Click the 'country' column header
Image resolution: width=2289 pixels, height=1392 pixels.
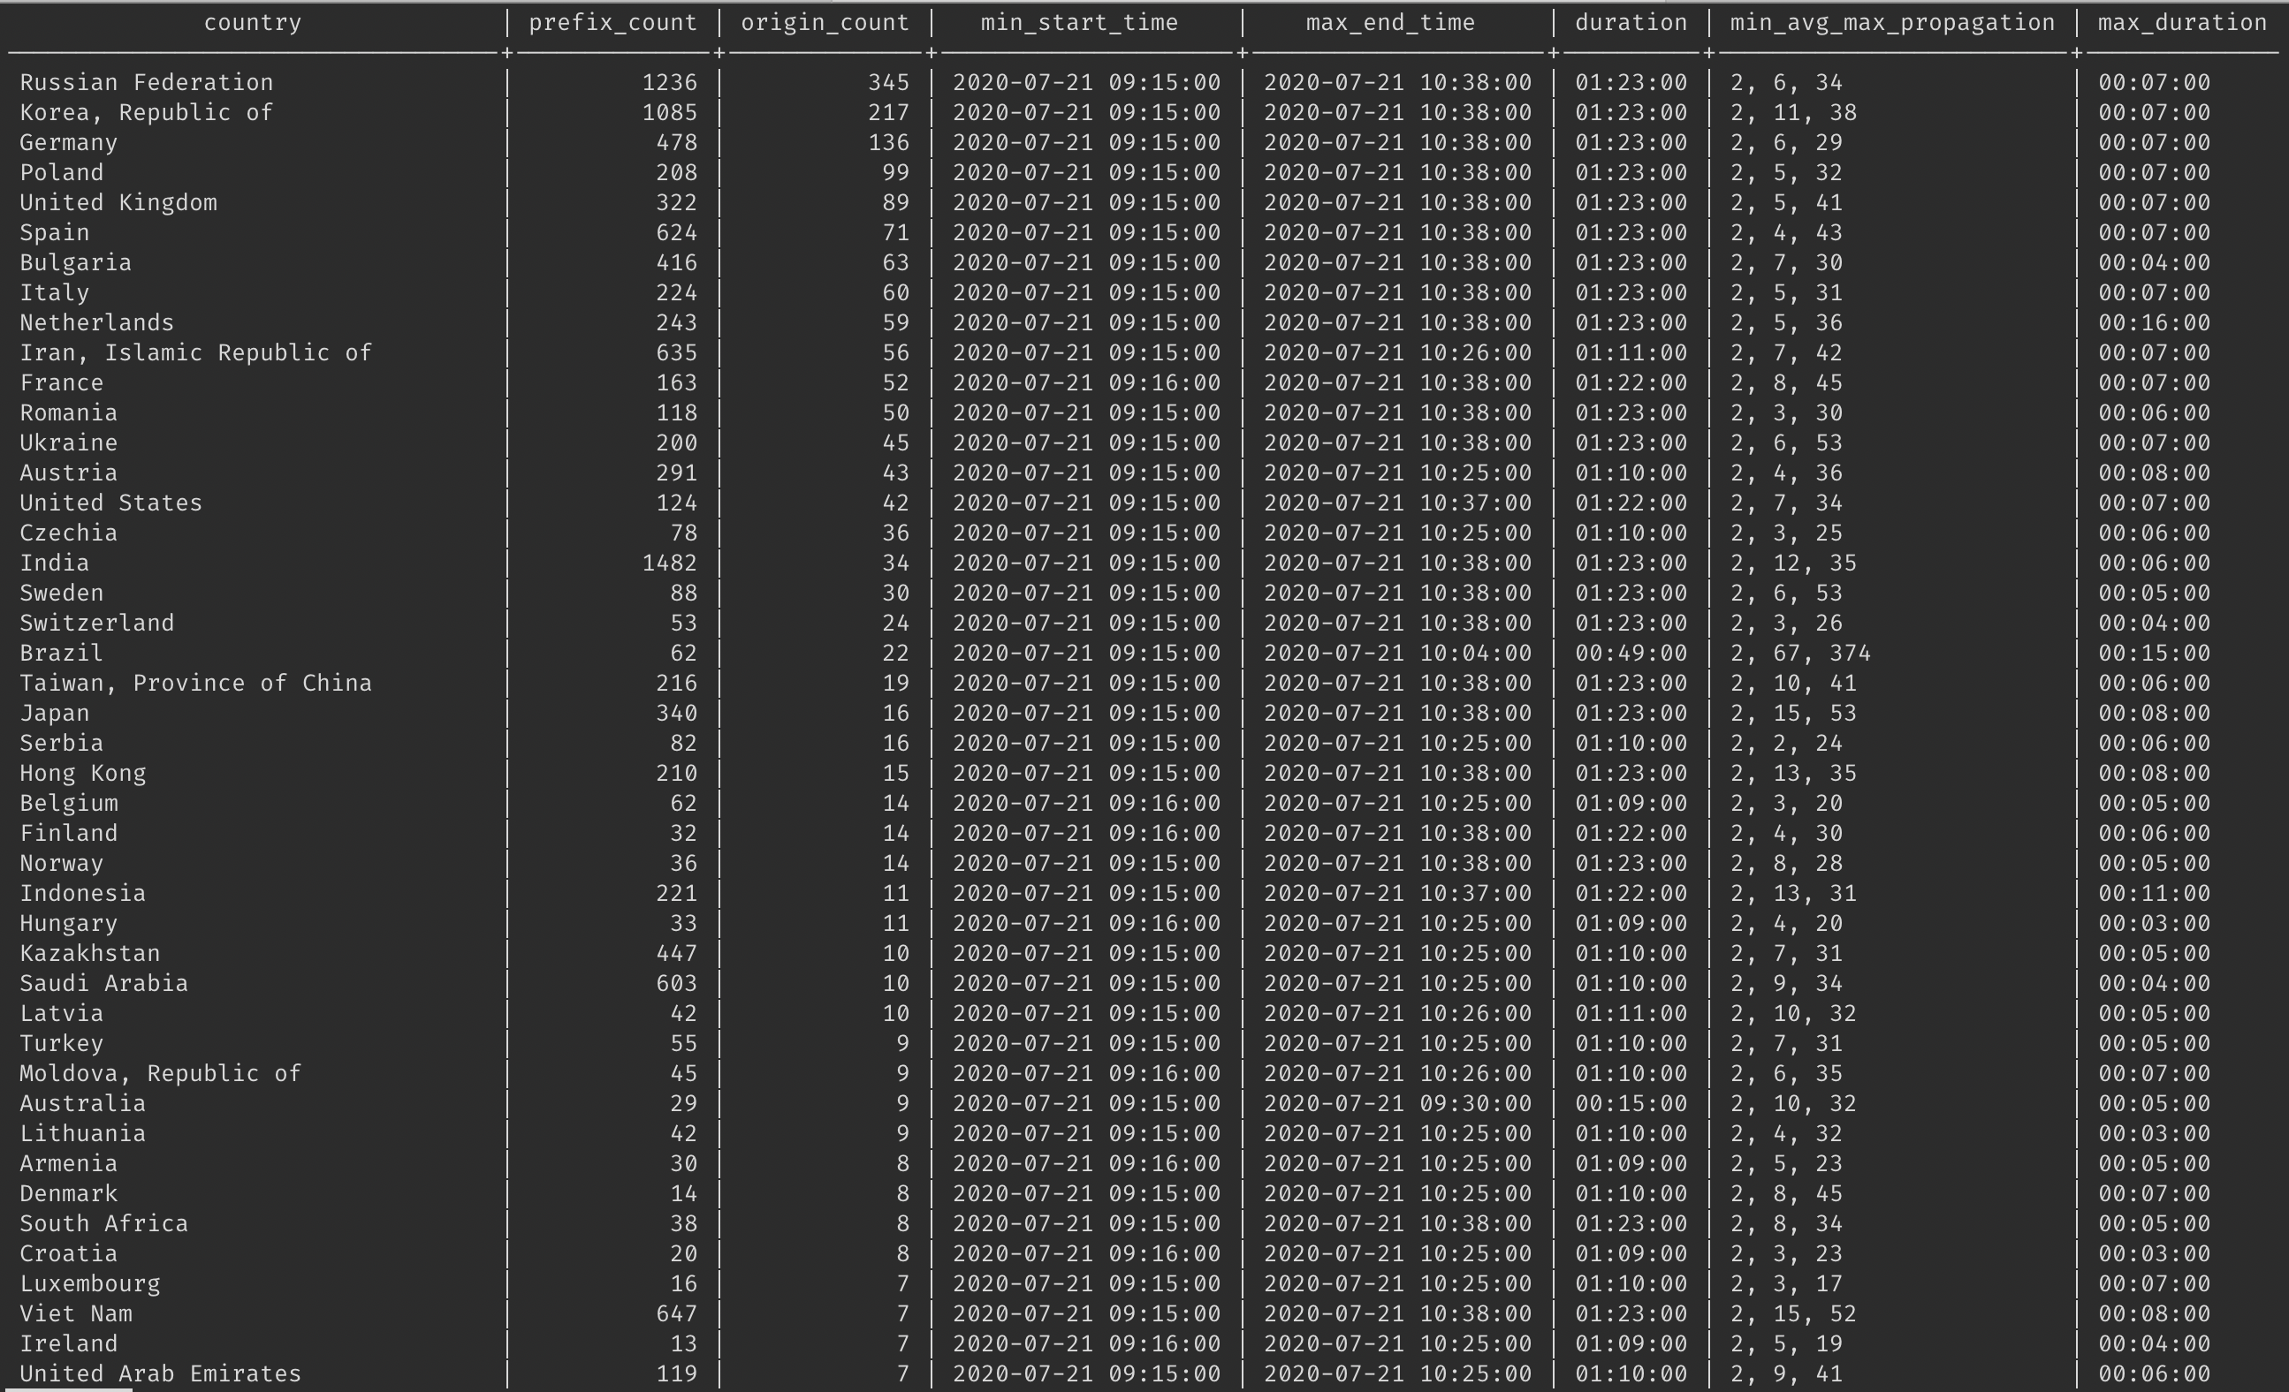click(253, 23)
